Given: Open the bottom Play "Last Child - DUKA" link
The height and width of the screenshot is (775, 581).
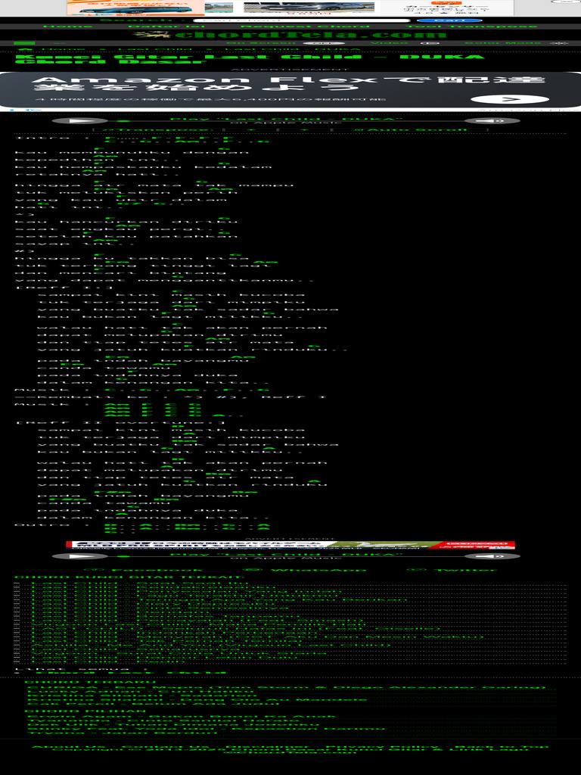Looking at the screenshot, I should point(286,555).
